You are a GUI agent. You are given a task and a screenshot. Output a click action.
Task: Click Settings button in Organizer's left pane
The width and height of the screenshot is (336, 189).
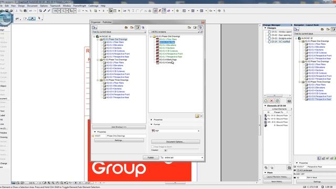119,140
